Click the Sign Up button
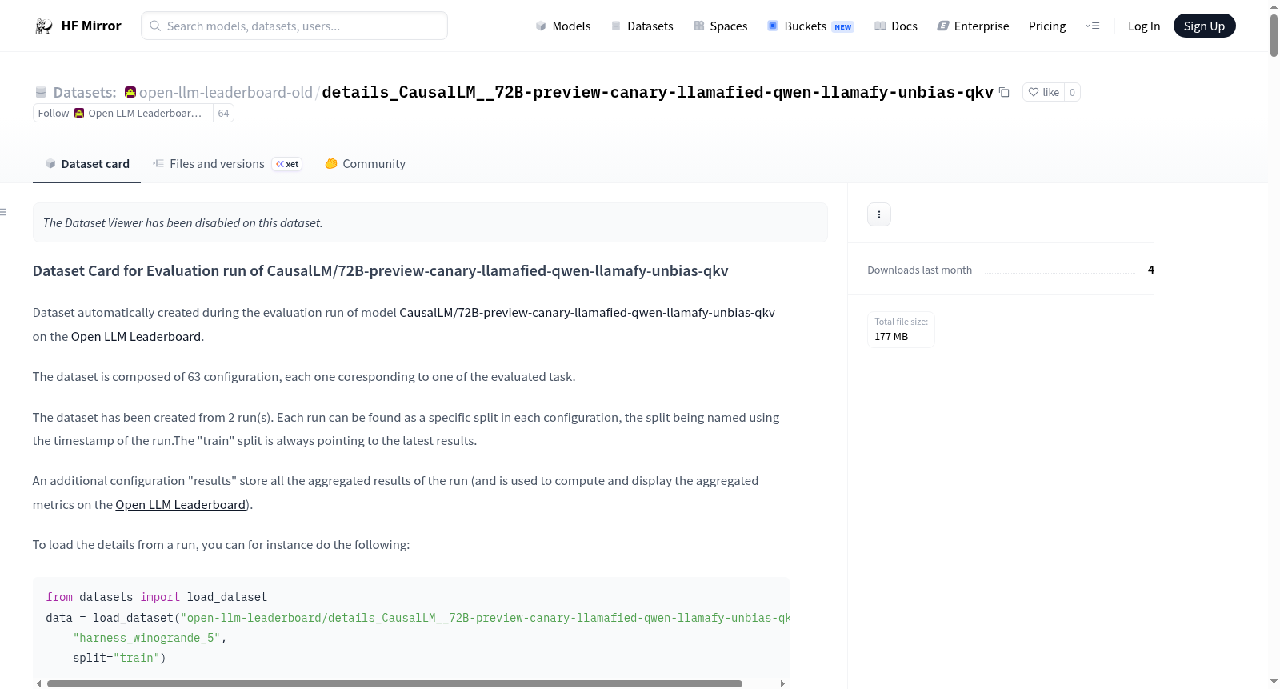1280x689 pixels. 1204,26
